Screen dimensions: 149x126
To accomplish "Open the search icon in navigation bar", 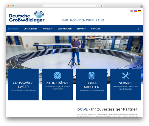I will [x=138, y=29].
